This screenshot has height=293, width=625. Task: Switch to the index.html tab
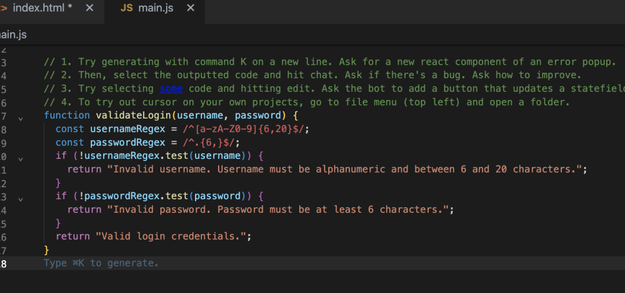click(x=42, y=9)
